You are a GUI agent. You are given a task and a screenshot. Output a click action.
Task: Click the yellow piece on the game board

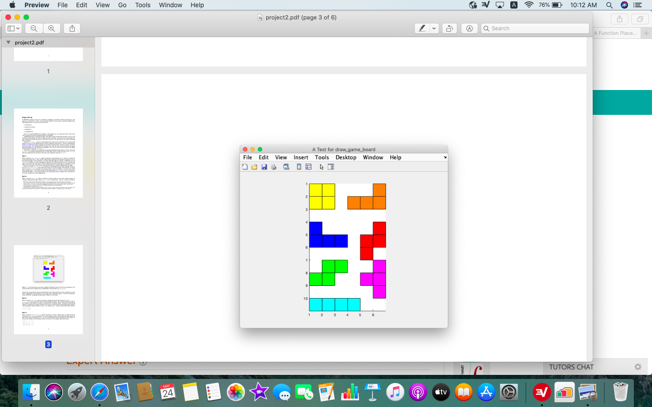point(321,197)
